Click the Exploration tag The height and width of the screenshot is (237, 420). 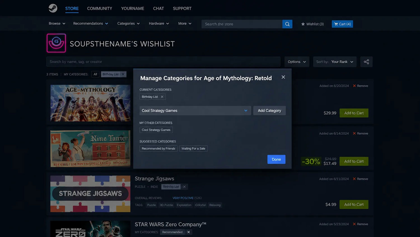coord(184,205)
